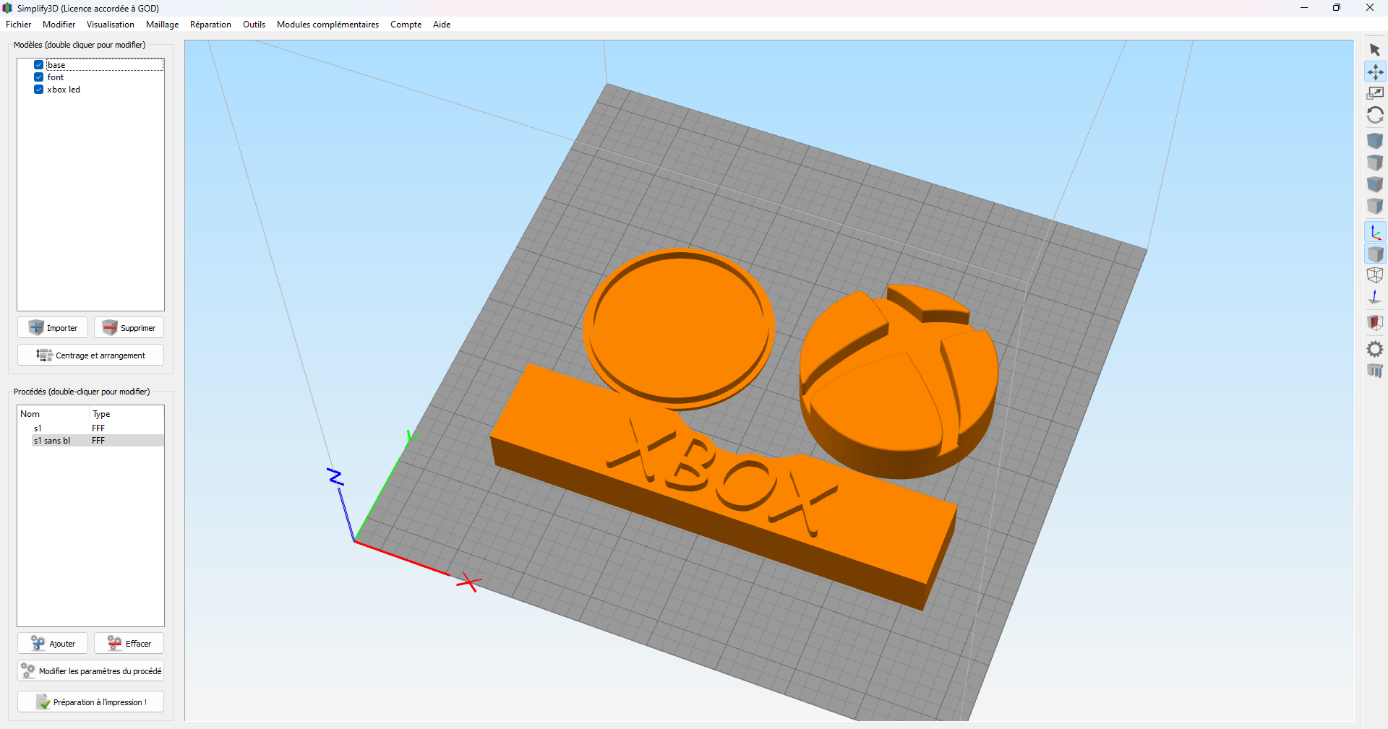The height and width of the screenshot is (729, 1388).
Task: Open the Outils menu
Action: (254, 24)
